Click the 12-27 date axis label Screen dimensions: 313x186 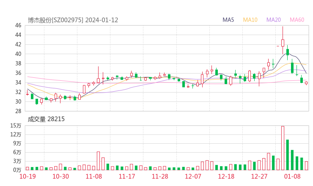point(259,176)
